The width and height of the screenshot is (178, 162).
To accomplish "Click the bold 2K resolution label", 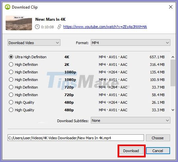I will coord(67,65).
